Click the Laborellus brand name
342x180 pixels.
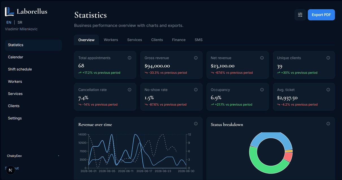tap(32, 12)
